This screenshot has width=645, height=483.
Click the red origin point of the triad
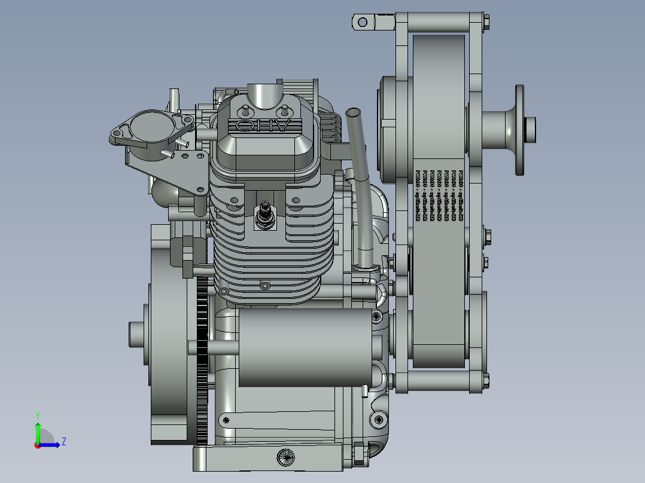point(37,445)
